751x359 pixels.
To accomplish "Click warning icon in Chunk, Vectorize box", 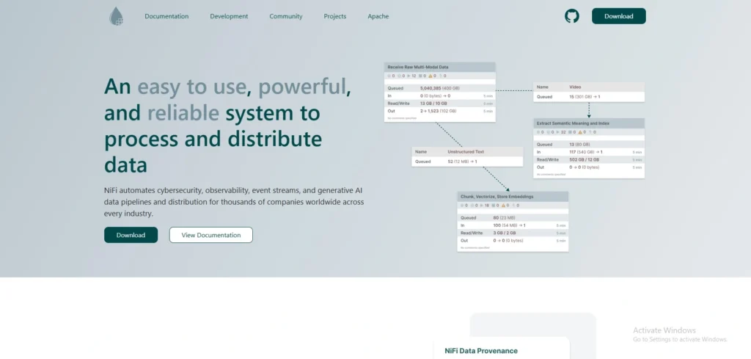I will 503,206.
